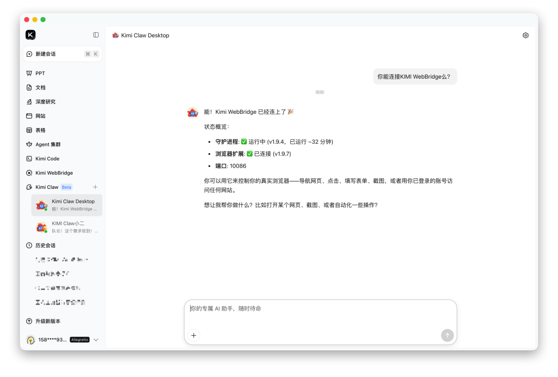The width and height of the screenshot is (558, 377).
Task: Click the PPT icon in sidebar
Action: [29, 73]
